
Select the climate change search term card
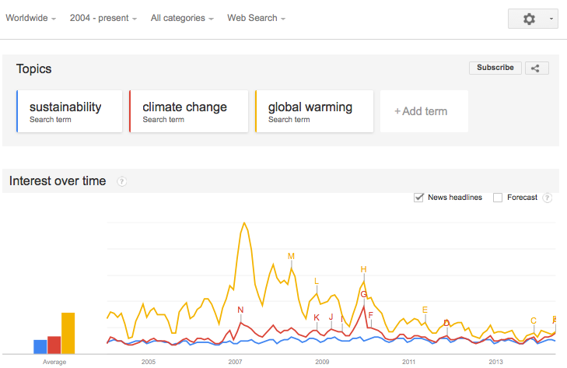click(x=189, y=111)
